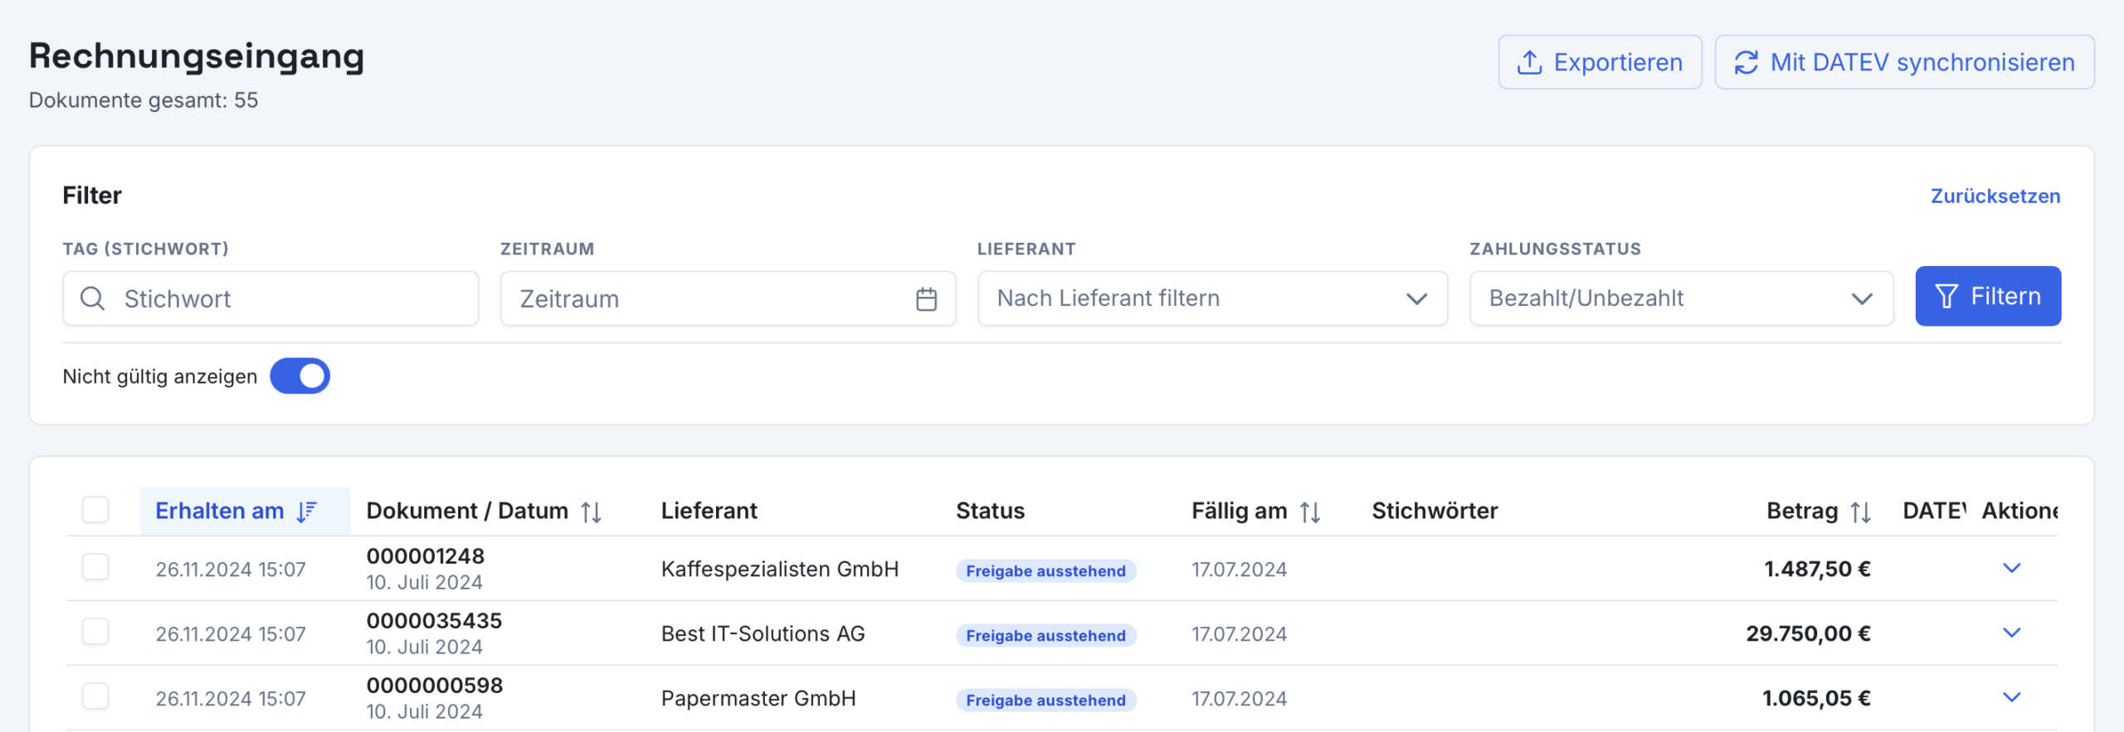Screen dimensions: 2124x732
Task: Expand actions chevron for invoice 000001248
Action: click(2011, 568)
